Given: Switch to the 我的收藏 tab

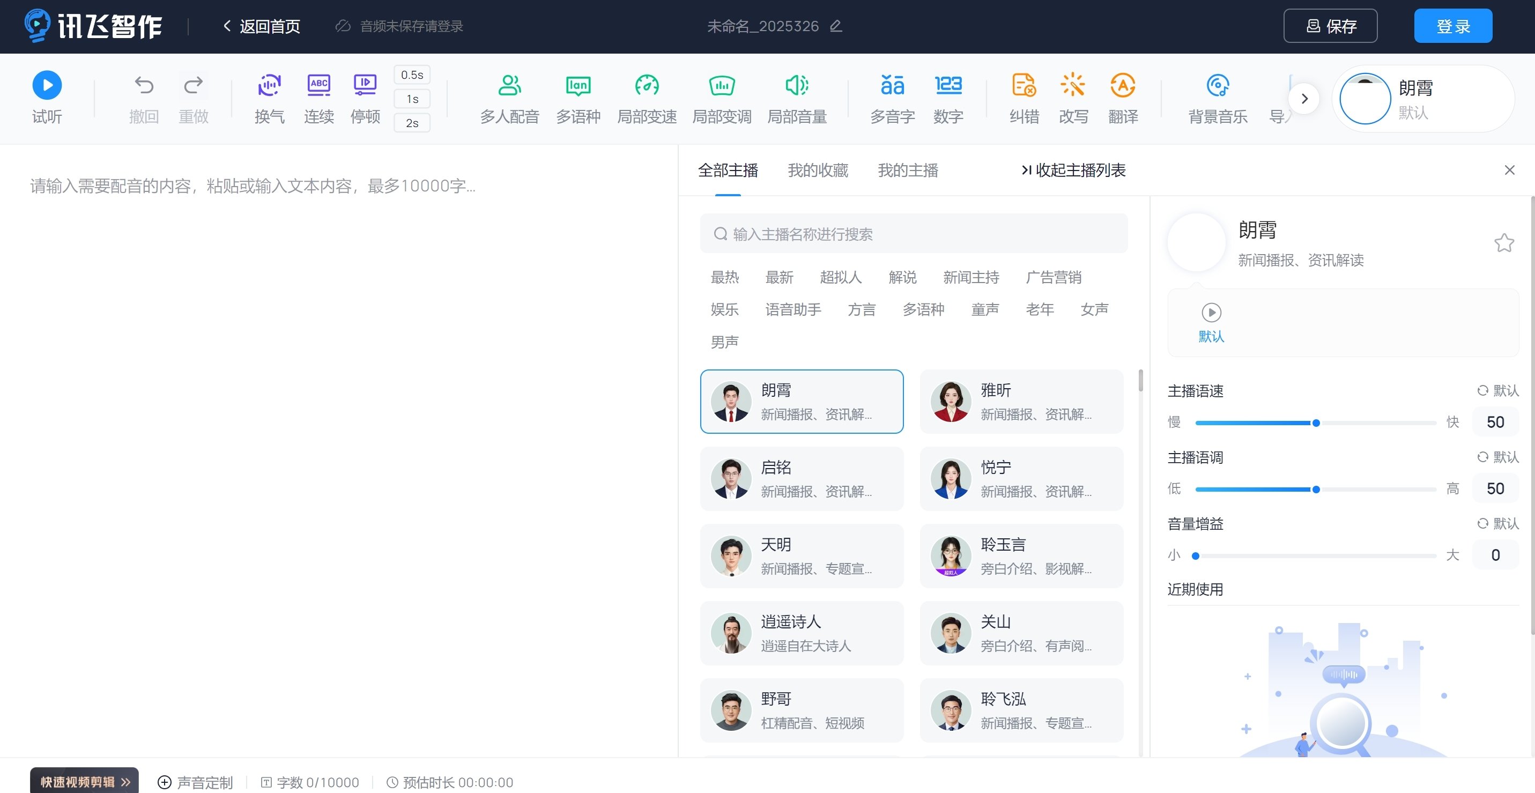Looking at the screenshot, I should tap(818, 171).
